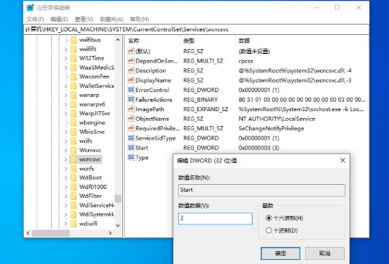
Task: Click the tree horizontal scrollbar thumb
Action: coord(51,233)
